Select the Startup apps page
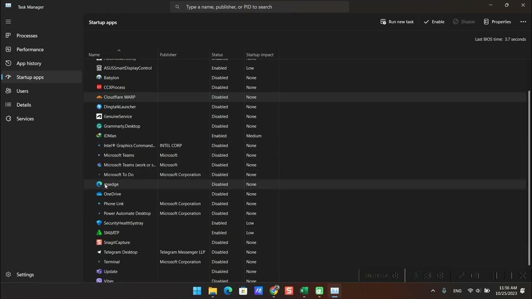The height and width of the screenshot is (299, 532). 42,77
